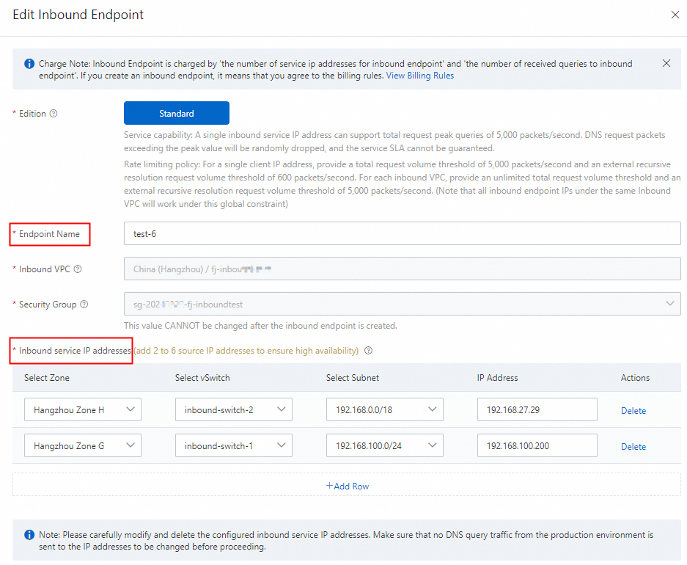Click the Select Subnet column header
This screenshot has width=687, height=565.
tap(353, 378)
